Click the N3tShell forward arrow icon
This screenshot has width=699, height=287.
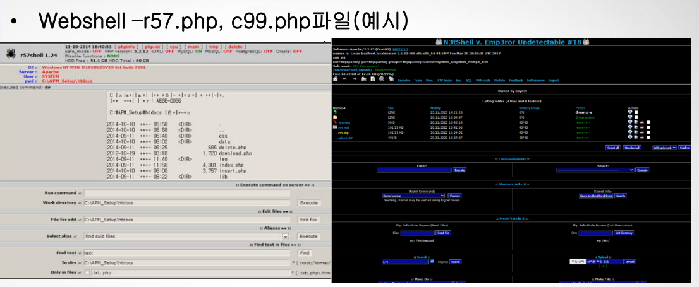(x=355, y=79)
